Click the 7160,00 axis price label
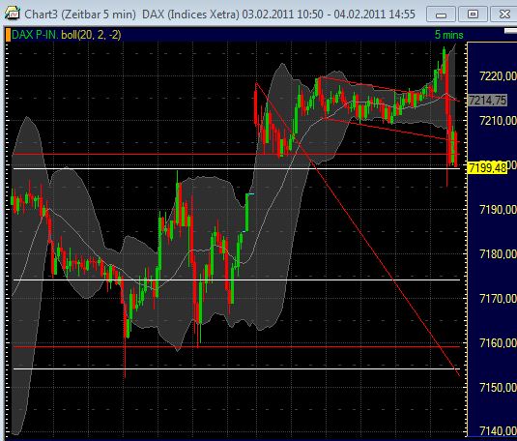 (498, 343)
